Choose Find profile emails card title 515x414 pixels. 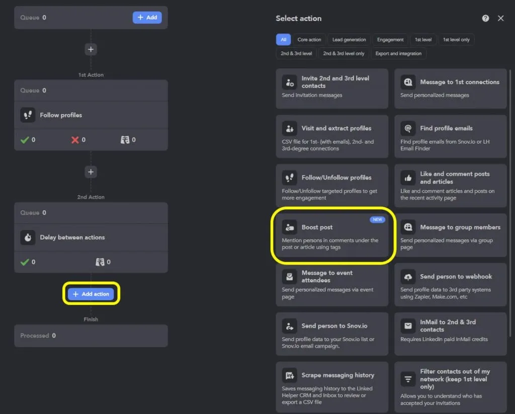click(446, 128)
